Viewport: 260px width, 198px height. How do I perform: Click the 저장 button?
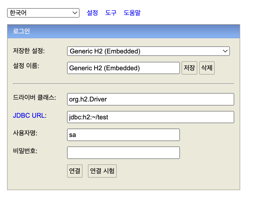pos(189,68)
